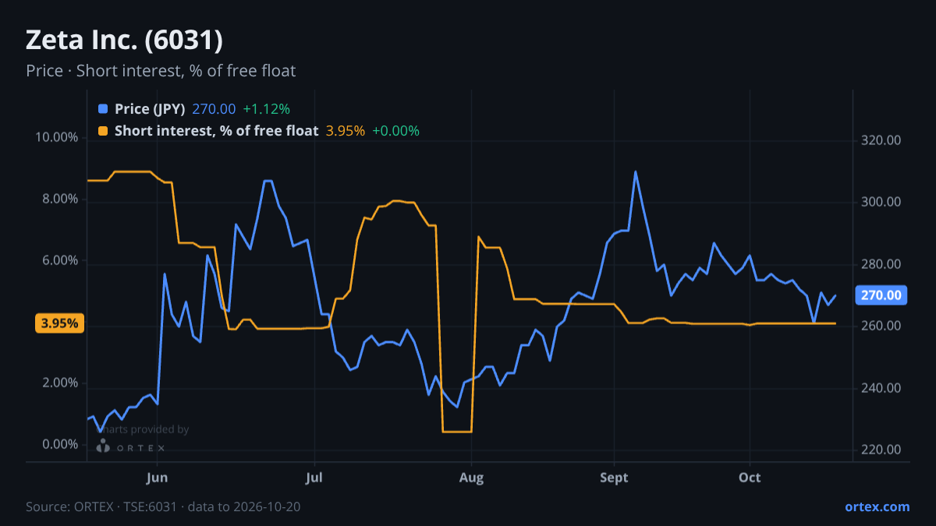Click the Jul x-axis label
This screenshot has width=936, height=526.
tap(314, 477)
